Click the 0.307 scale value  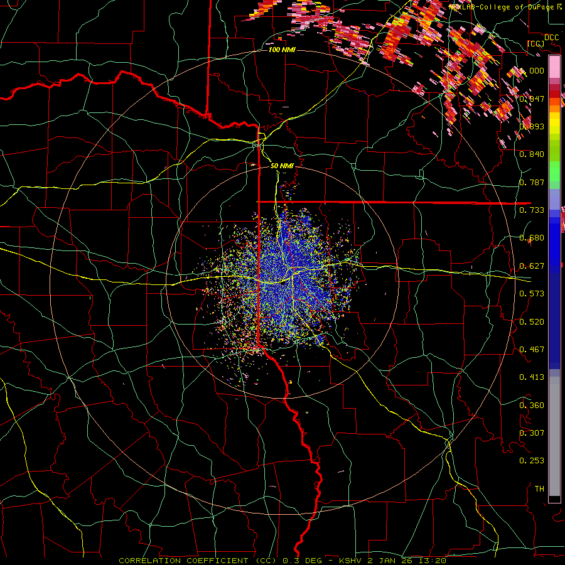click(x=532, y=433)
